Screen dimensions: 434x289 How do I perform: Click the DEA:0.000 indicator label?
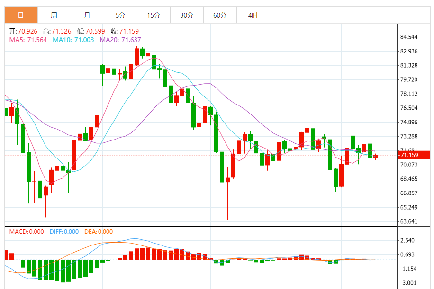click(x=99, y=232)
